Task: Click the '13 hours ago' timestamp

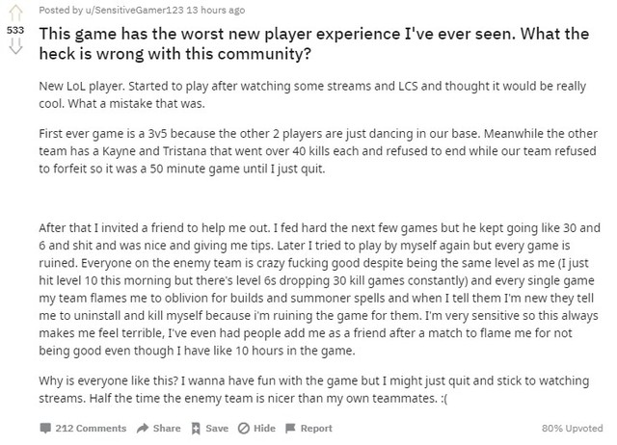Action: tap(203, 12)
